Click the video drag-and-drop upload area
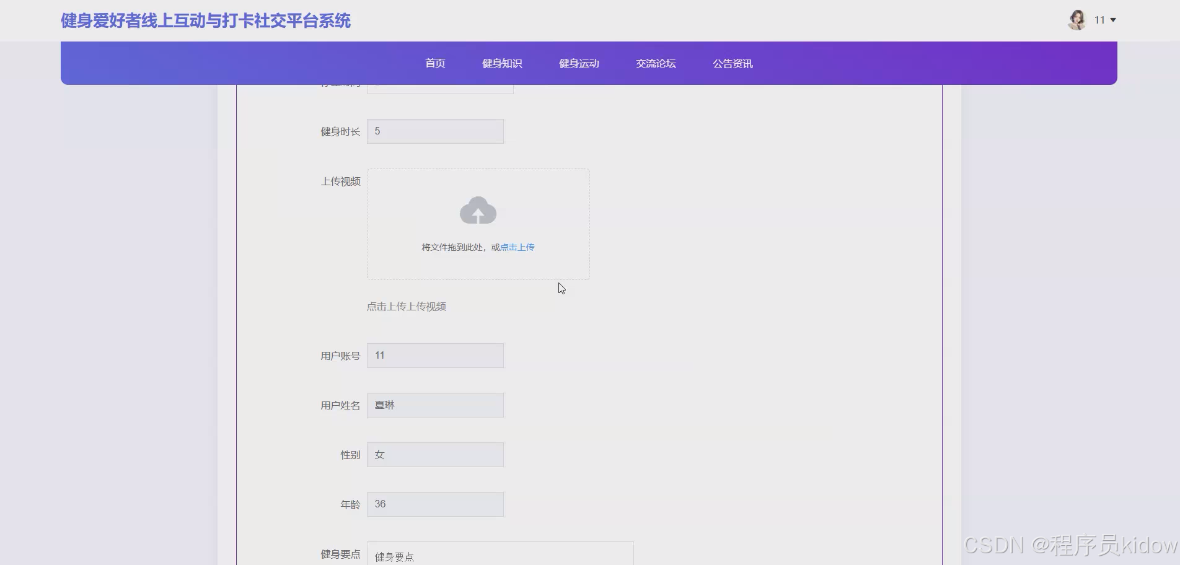Screen dimensions: 1180x565 (x=477, y=224)
